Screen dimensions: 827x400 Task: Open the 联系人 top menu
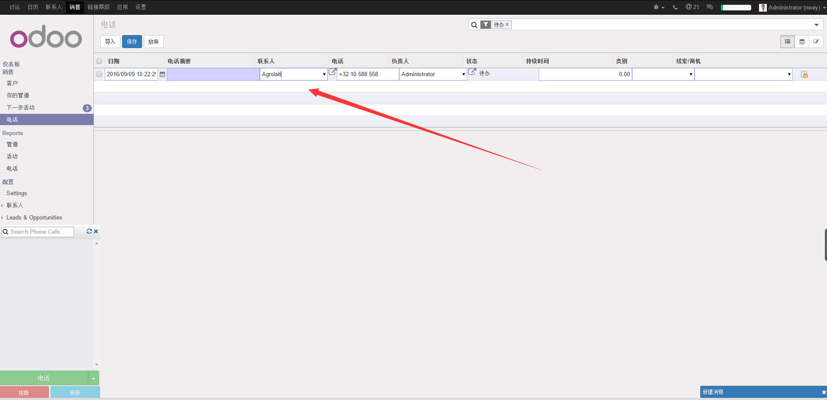pos(54,7)
